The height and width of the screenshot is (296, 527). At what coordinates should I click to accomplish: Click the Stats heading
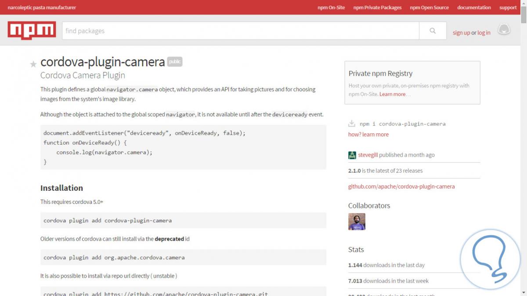[x=356, y=250]
